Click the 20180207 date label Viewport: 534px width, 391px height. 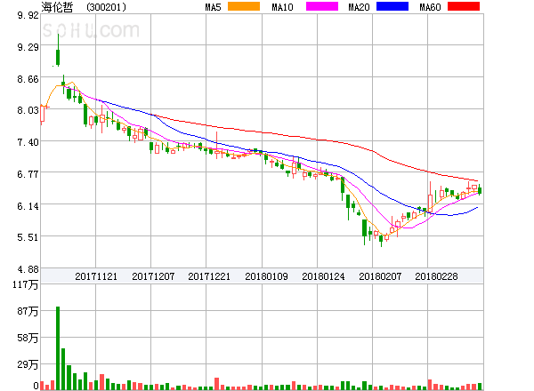coord(380,276)
